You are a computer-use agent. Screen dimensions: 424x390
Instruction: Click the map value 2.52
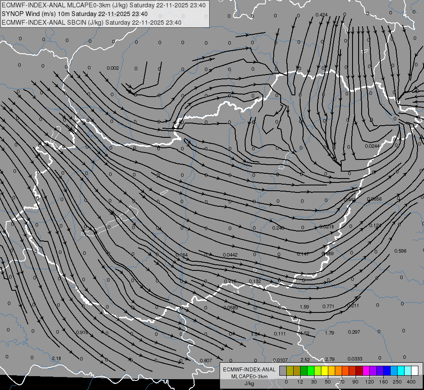tap(305, 359)
